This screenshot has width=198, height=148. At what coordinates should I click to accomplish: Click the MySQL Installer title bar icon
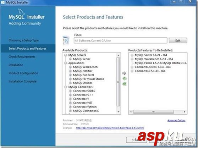(x=2, y=2)
